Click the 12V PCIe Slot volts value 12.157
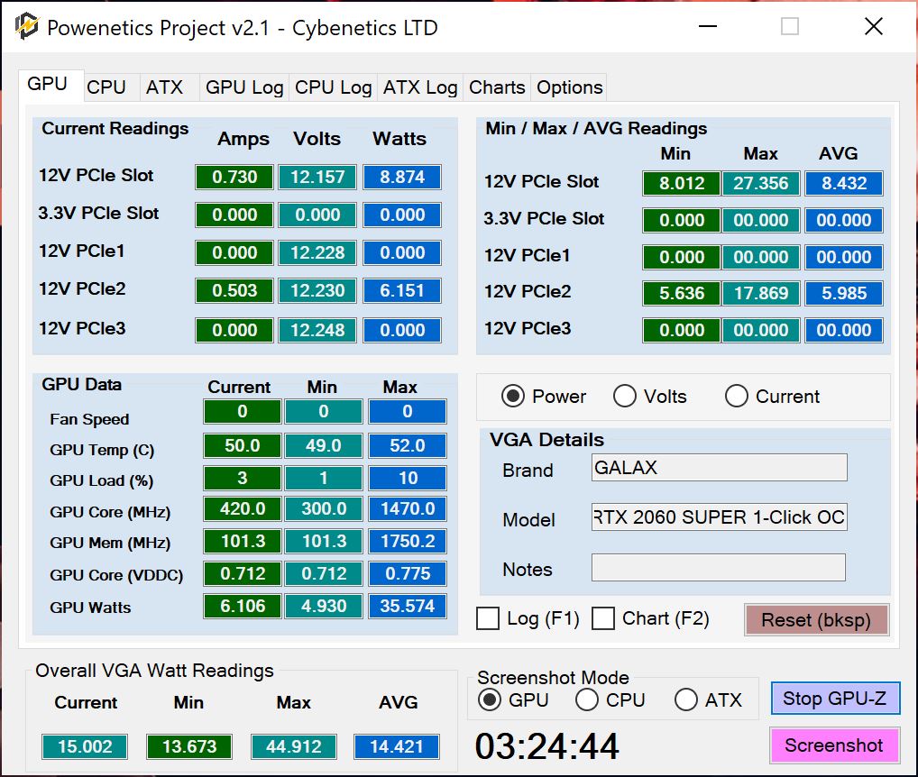918x777 pixels. point(317,177)
